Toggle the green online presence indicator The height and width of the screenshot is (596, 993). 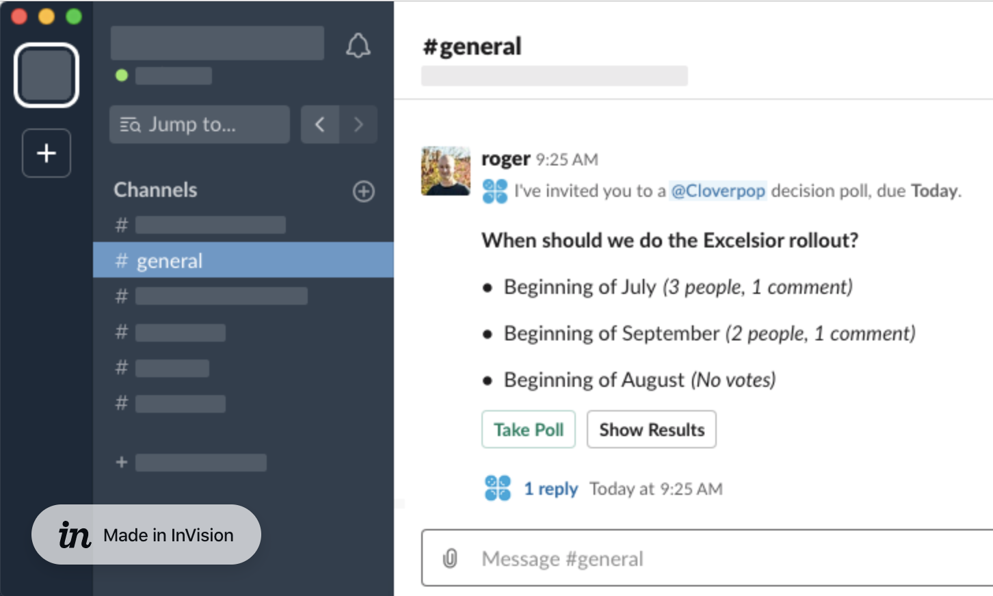tap(121, 75)
